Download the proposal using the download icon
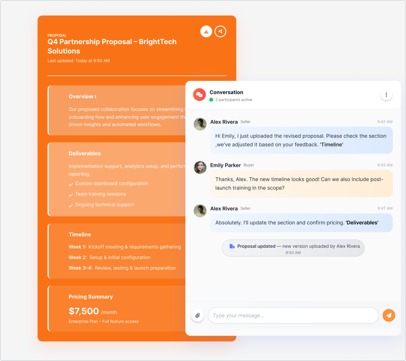The image size is (406, 361). coord(206,32)
